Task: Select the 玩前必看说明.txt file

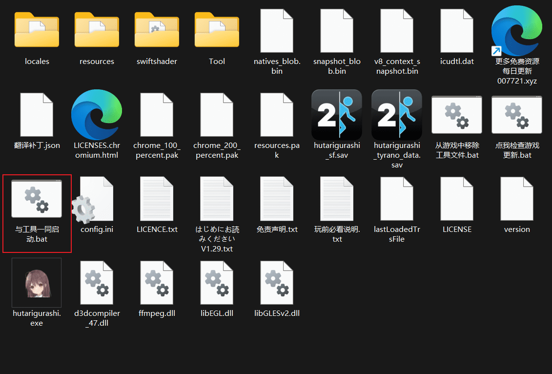Action: (337, 199)
